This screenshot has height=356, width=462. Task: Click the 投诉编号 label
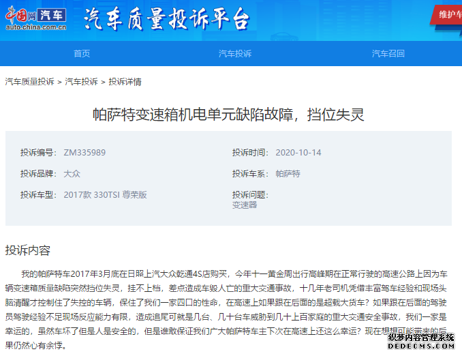tap(38, 153)
